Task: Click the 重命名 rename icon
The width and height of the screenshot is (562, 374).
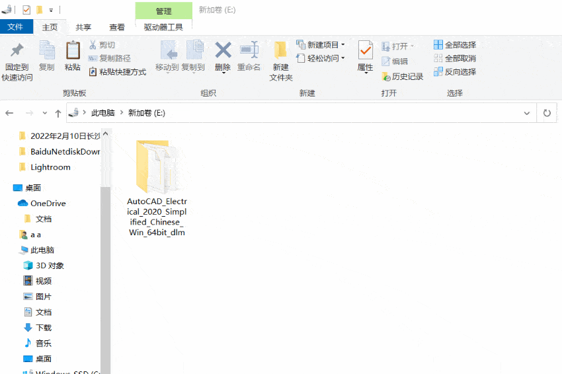Action: [x=249, y=52]
